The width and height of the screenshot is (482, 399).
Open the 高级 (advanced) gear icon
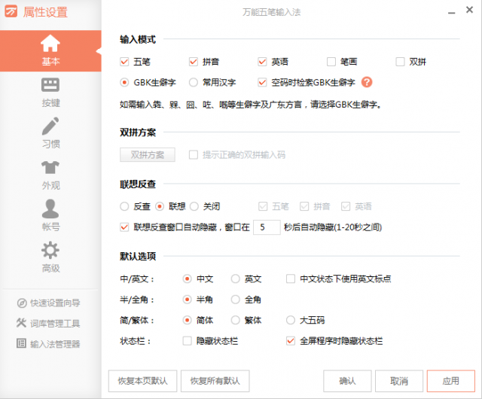(50, 249)
